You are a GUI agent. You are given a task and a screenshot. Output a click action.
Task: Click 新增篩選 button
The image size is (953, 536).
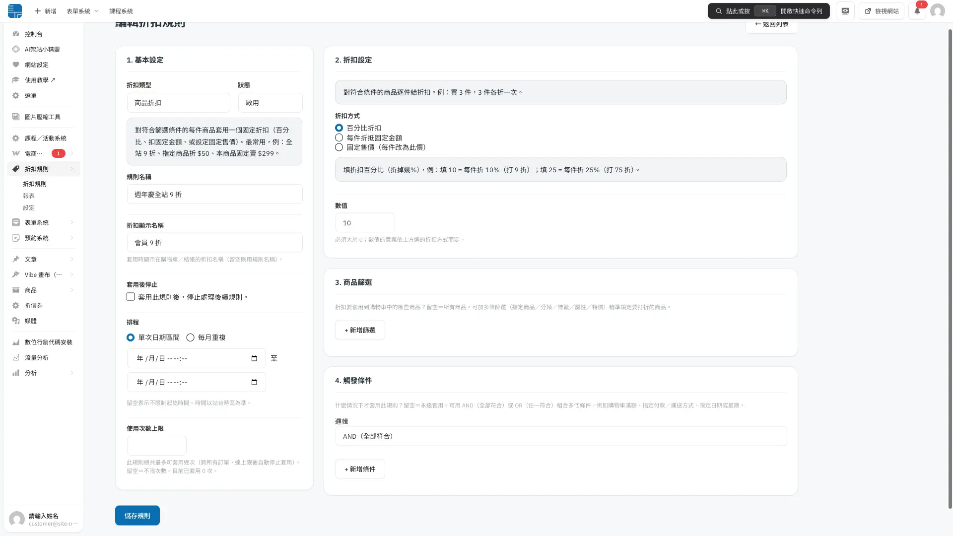360,330
